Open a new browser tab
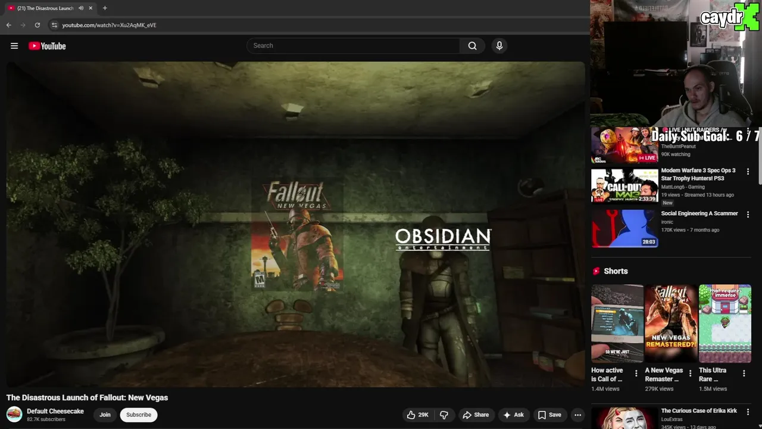 105,8
